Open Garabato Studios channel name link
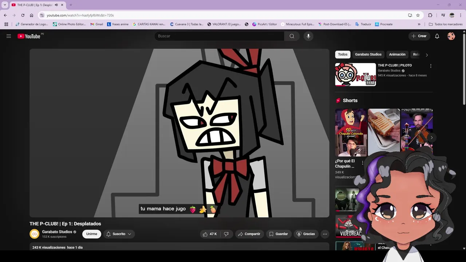Screen dimensions: 466x262 57,232
